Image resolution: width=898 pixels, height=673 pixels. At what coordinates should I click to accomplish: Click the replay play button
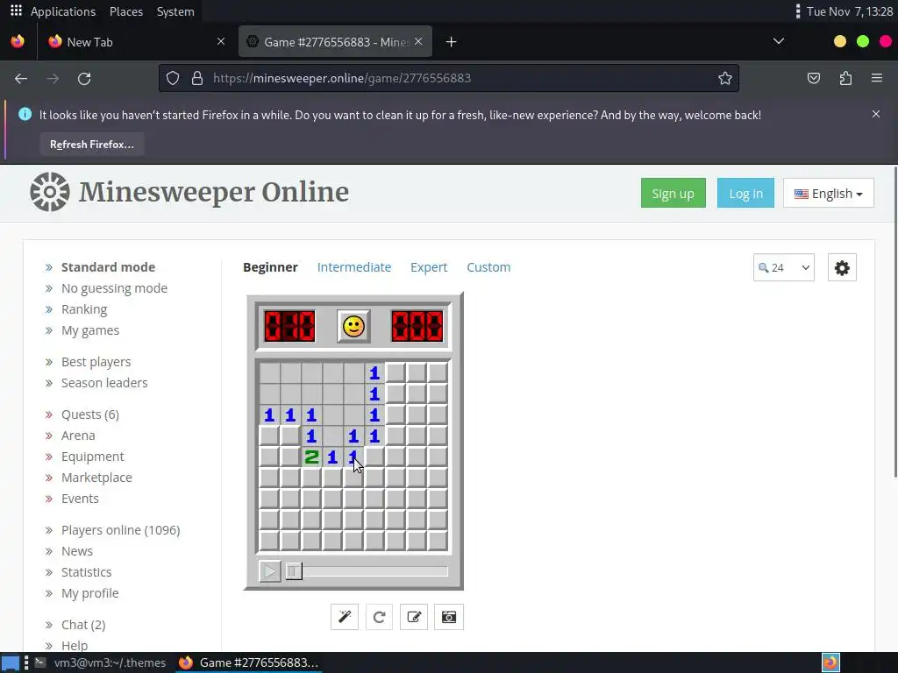click(270, 571)
